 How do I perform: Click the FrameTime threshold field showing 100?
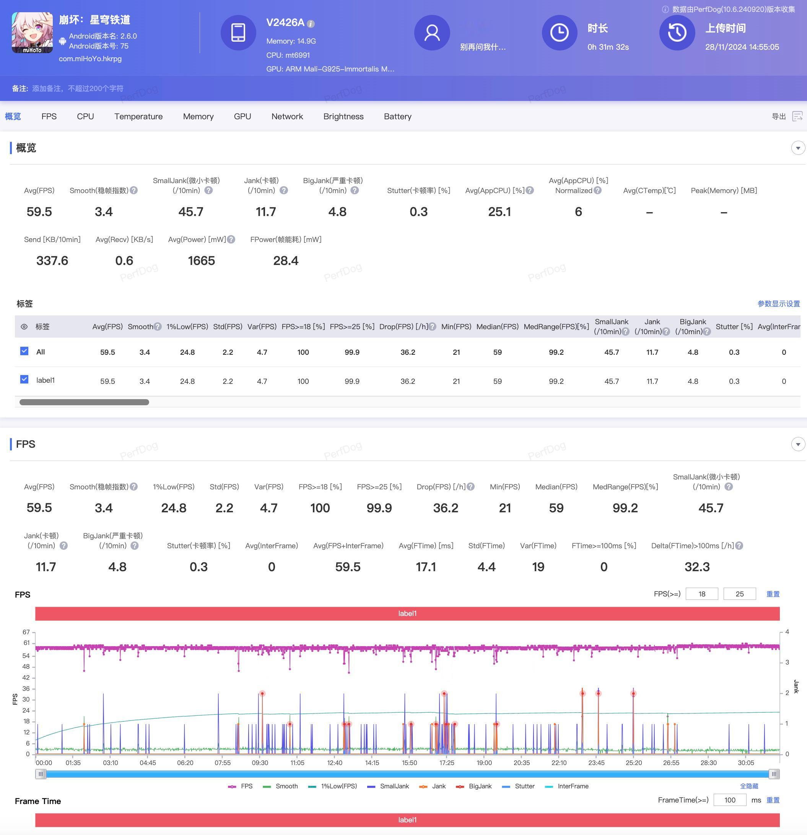tap(730, 800)
